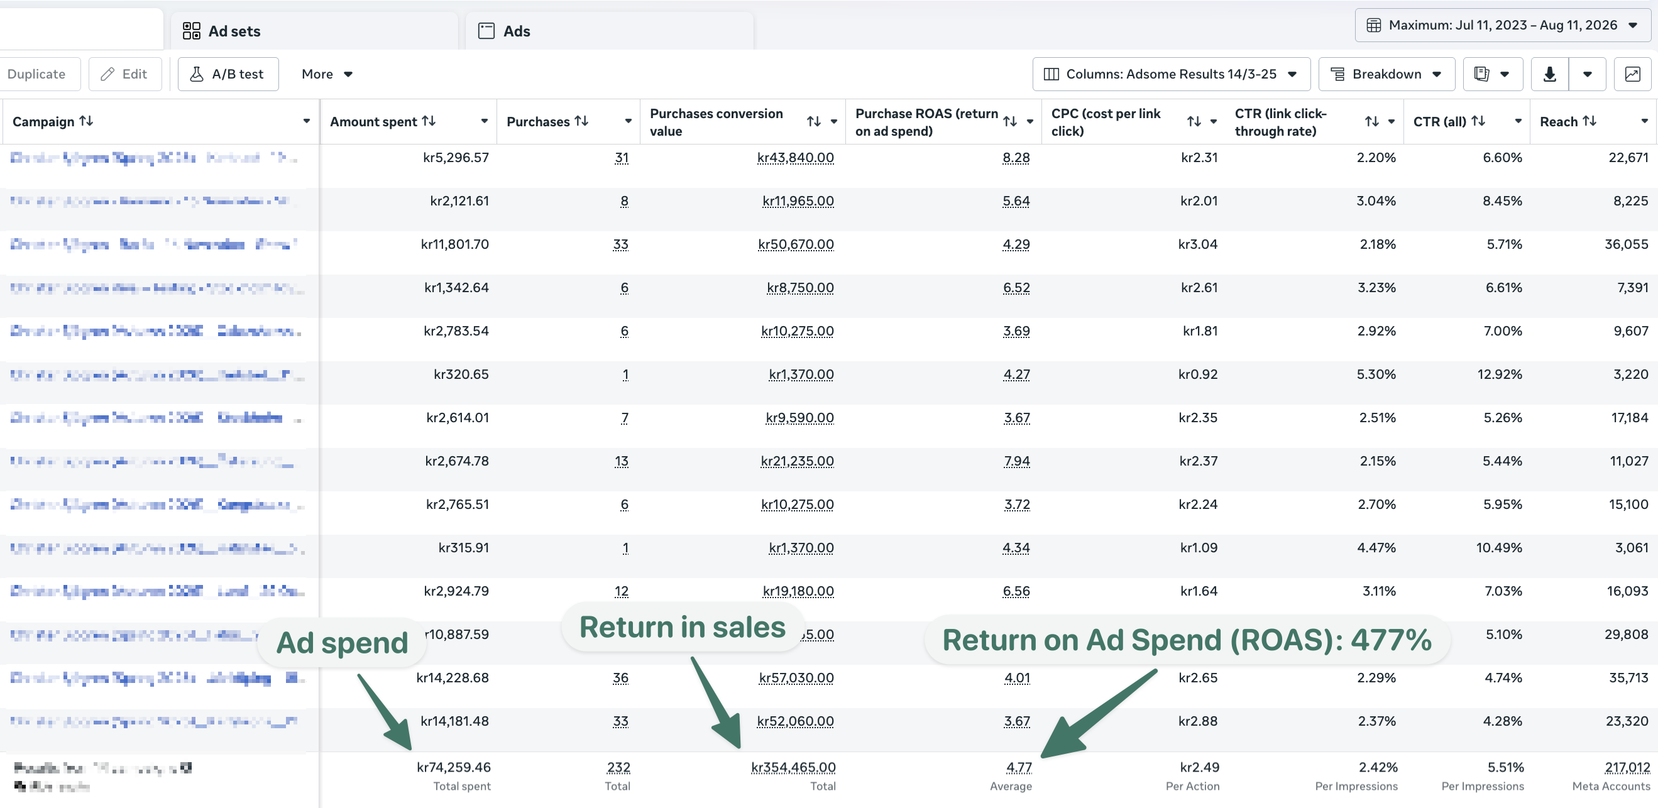Click the calendar icon in date range

[1373, 25]
